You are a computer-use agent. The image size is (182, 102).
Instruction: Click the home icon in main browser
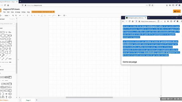coord(8,5)
